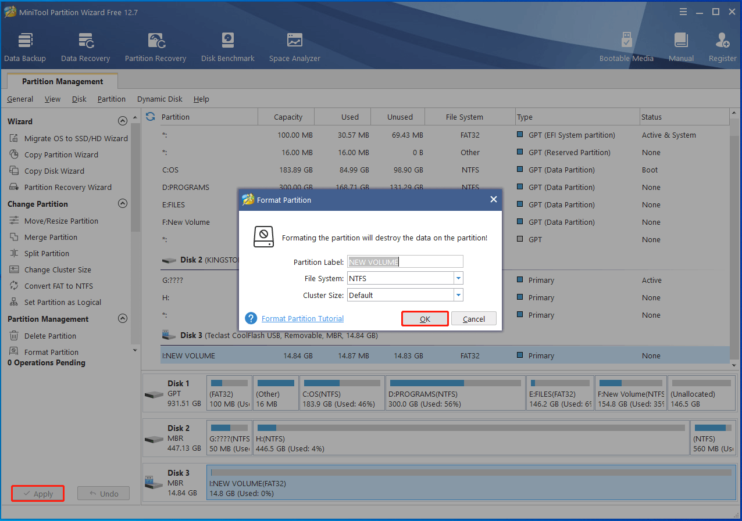Screen dimensions: 742x521
Task: Select the E:FILES partition row
Action: click(445, 204)
